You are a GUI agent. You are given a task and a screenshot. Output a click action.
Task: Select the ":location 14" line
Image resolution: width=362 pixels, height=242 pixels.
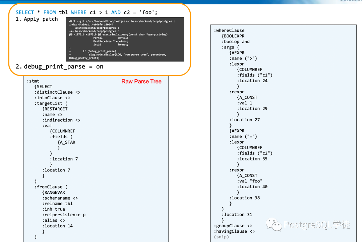tap(57, 226)
